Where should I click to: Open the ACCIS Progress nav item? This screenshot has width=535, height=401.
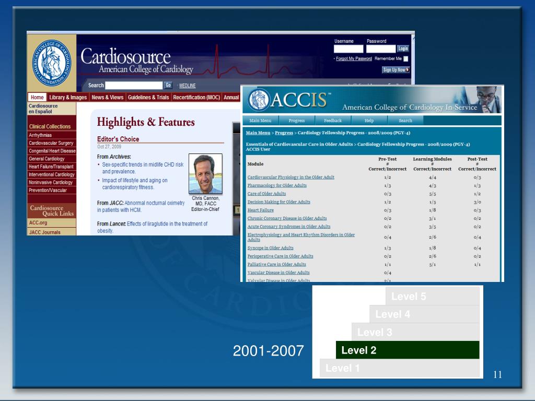coord(297,121)
